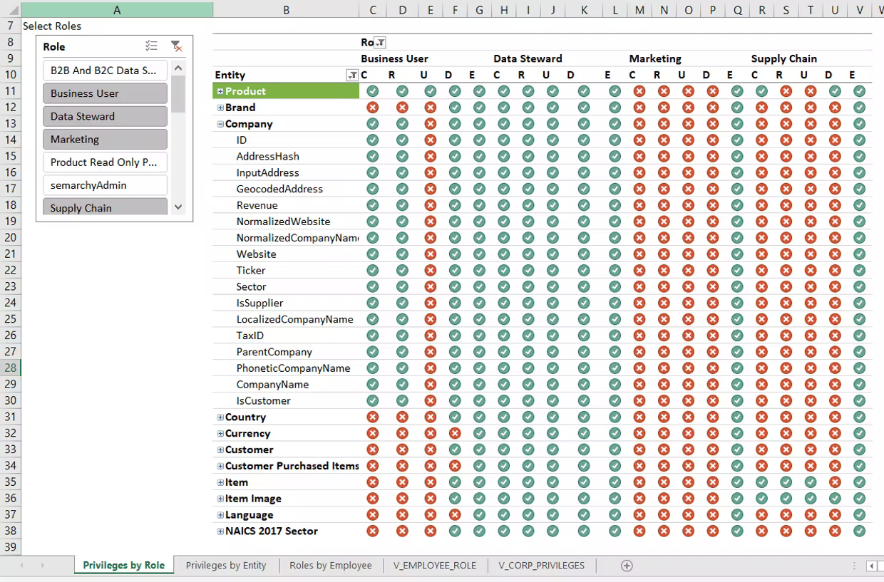Toggle the Supply Chain slicer item
The height and width of the screenshot is (582, 884).
[105, 207]
